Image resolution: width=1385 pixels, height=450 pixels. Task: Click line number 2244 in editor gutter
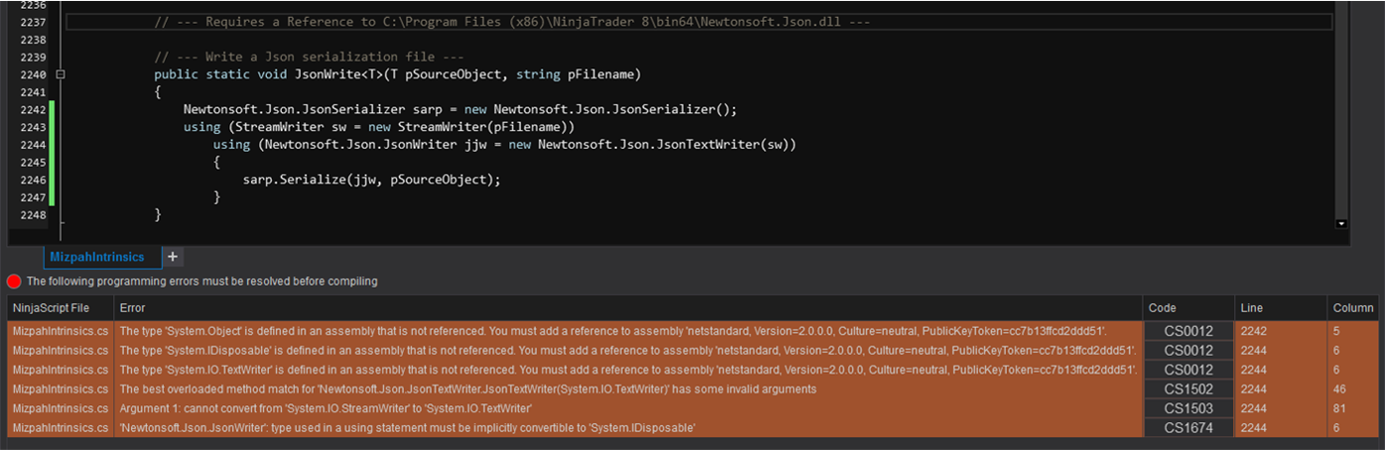pos(33,145)
